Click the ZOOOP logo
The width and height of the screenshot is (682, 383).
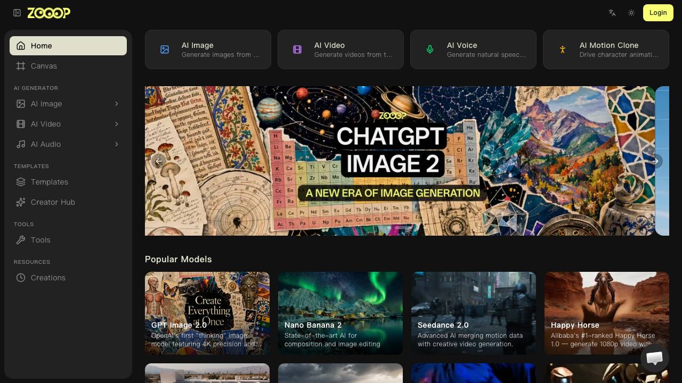click(48, 13)
